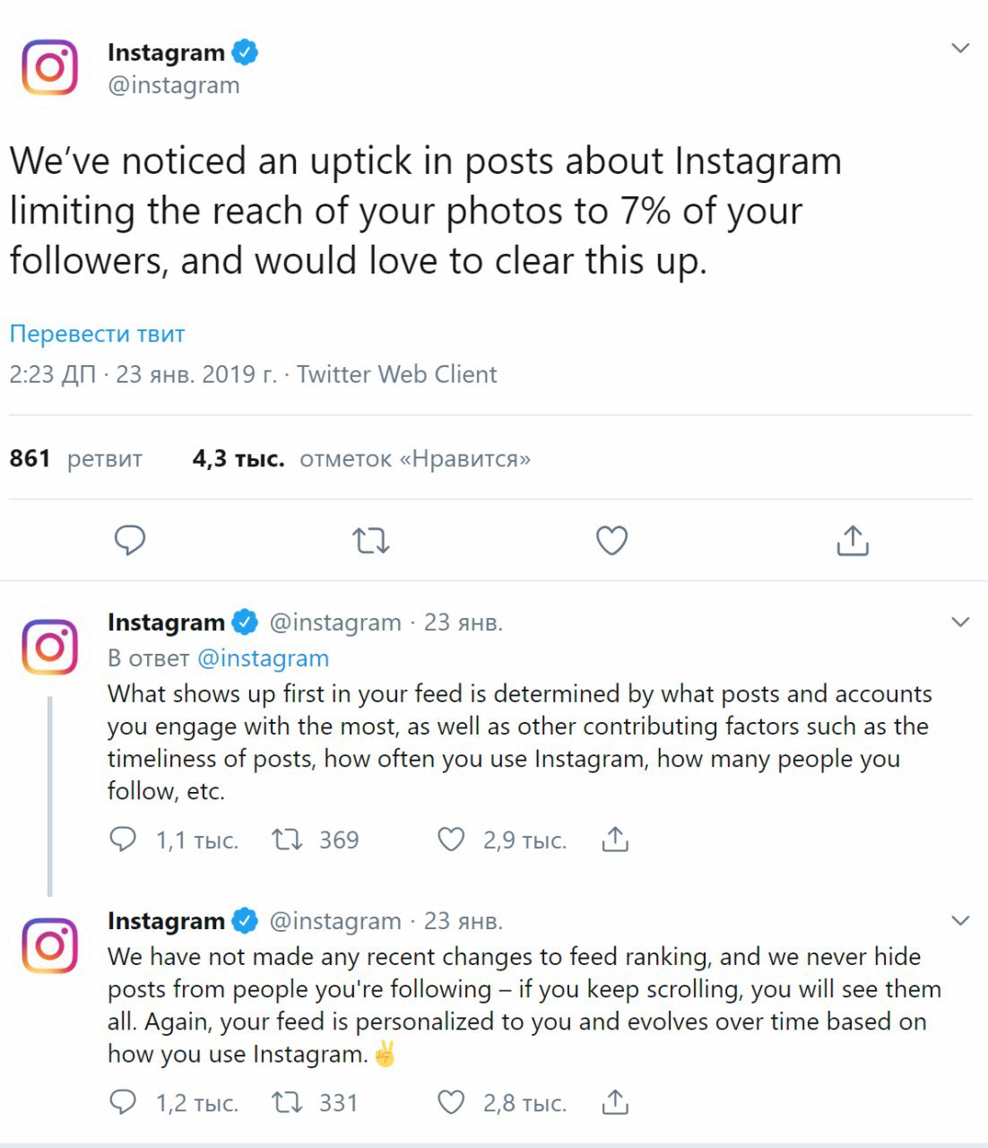Like the main tweet with heart icon
Screen dimensions: 988x1148
(611, 541)
